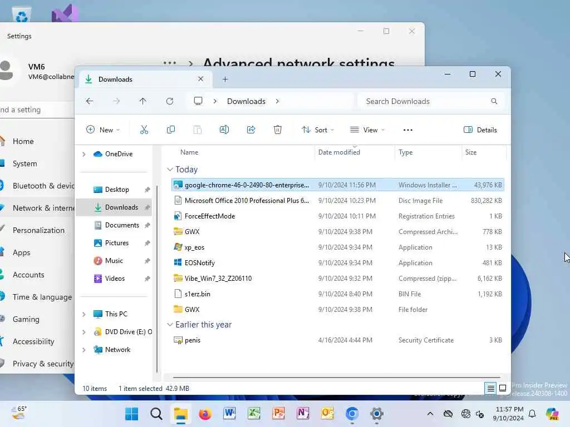The height and width of the screenshot is (427, 570).
Task: Click the Windows Start button
Action: point(131,414)
